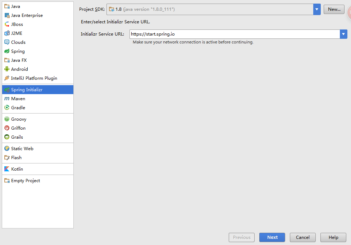Select the Maven 'm' icon
This screenshot has height=245, width=351.
(x=7, y=98)
